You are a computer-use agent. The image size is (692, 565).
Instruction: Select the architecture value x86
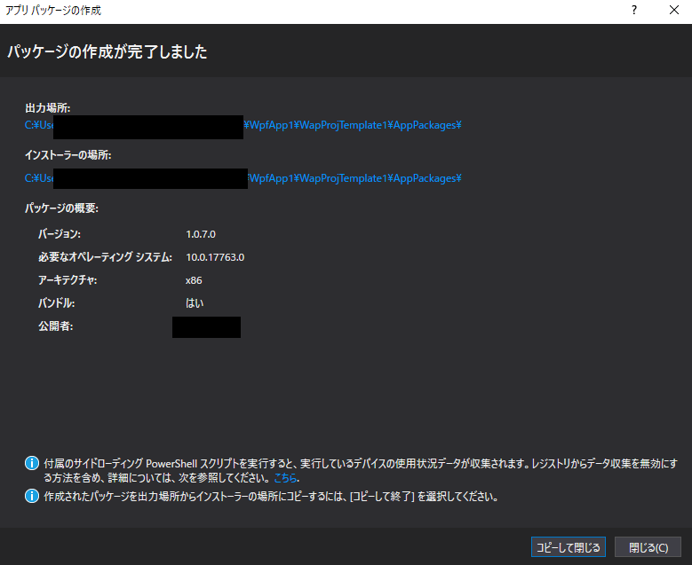(x=194, y=280)
